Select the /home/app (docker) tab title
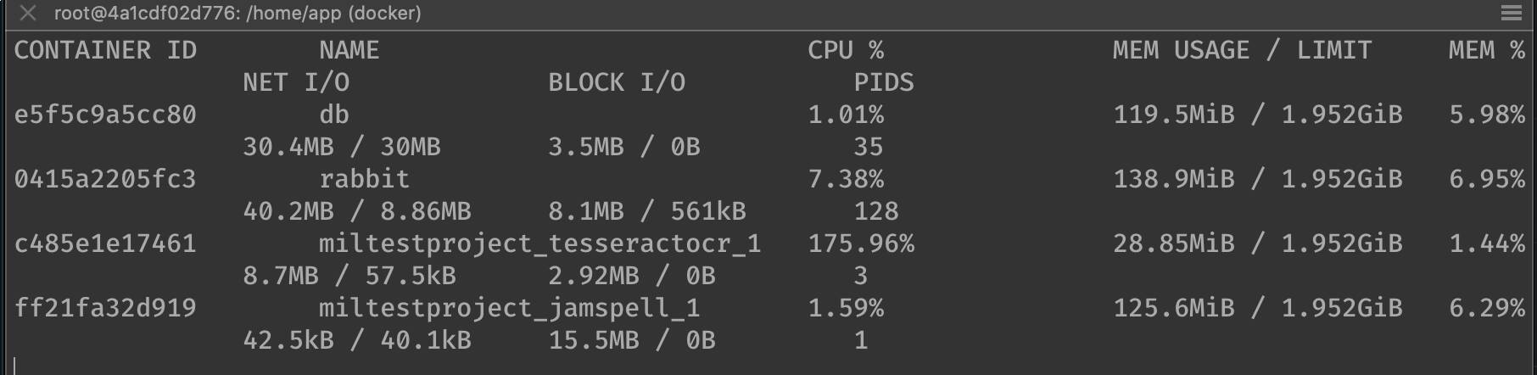 click(x=238, y=14)
